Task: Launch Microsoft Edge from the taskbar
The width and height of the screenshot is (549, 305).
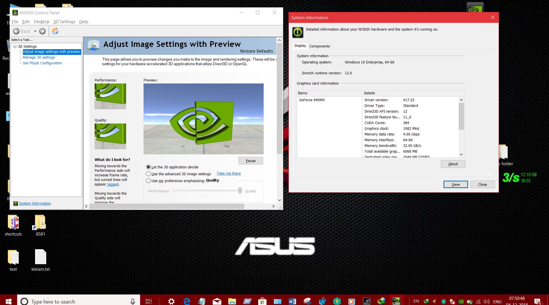Action: coord(187,301)
